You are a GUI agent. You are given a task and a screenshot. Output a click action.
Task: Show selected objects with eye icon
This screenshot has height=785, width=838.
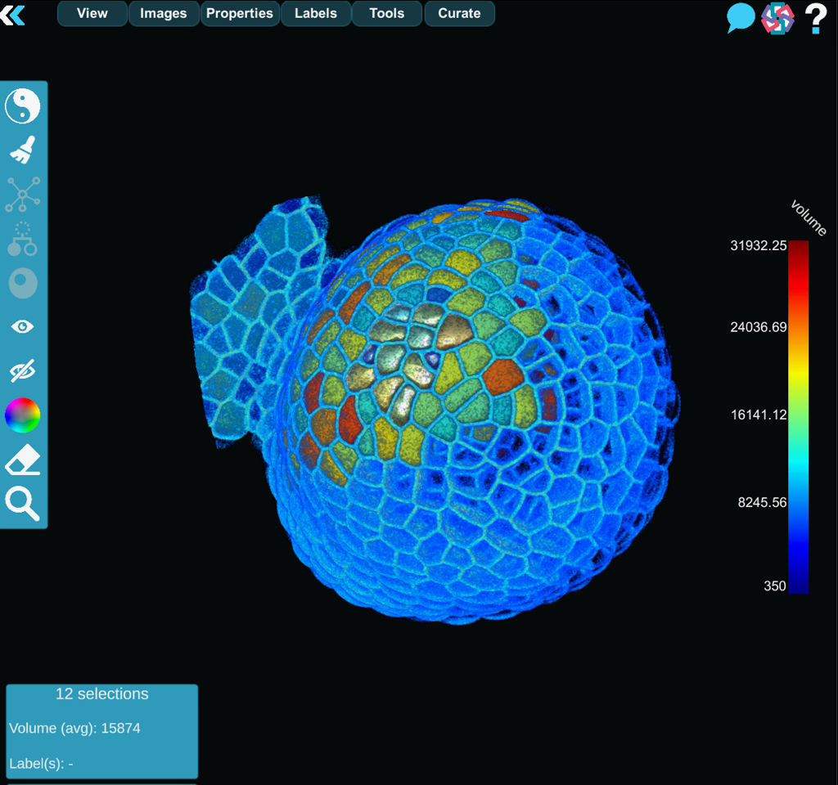pos(22,326)
